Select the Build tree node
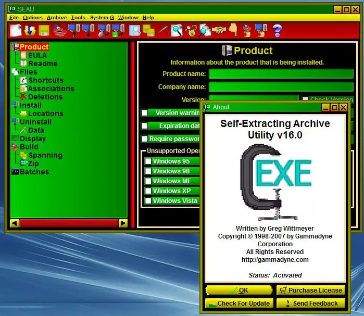 [29, 147]
